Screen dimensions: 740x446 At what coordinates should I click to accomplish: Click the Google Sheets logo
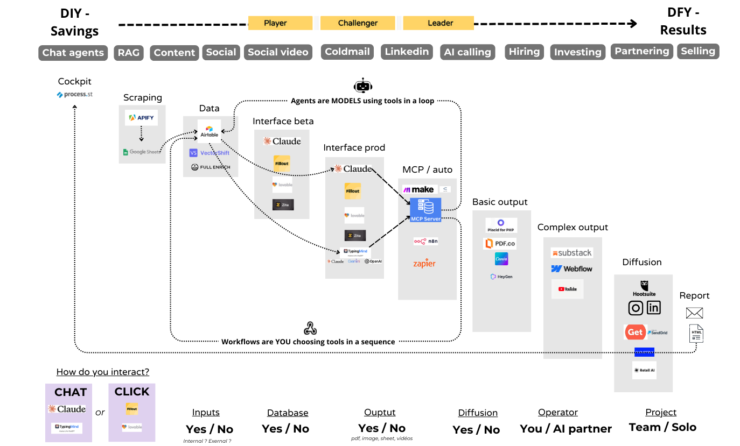142,152
